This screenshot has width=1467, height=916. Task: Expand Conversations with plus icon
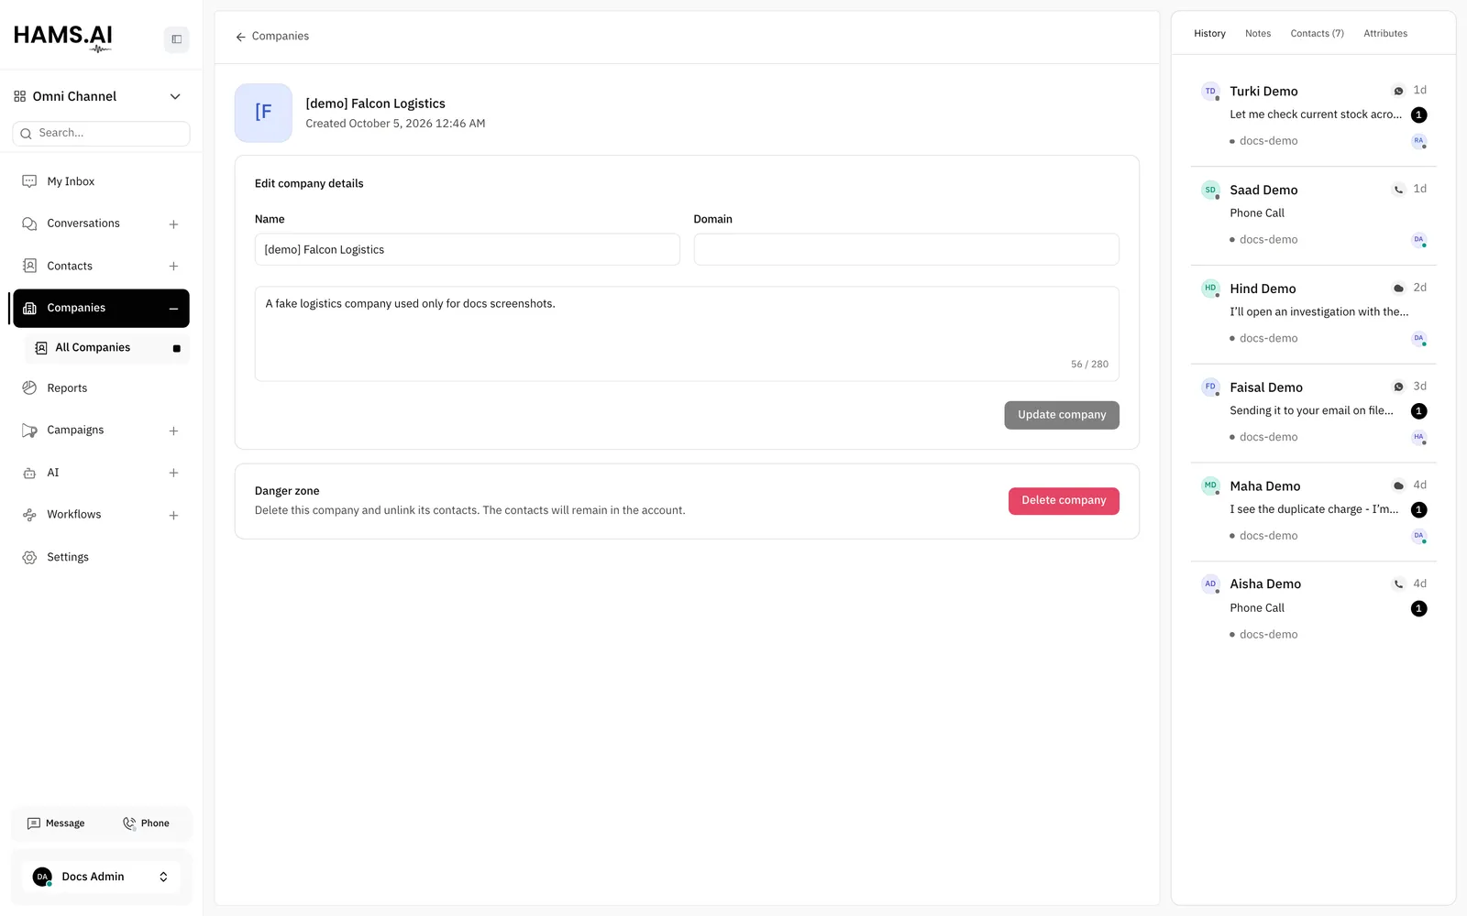tap(173, 224)
